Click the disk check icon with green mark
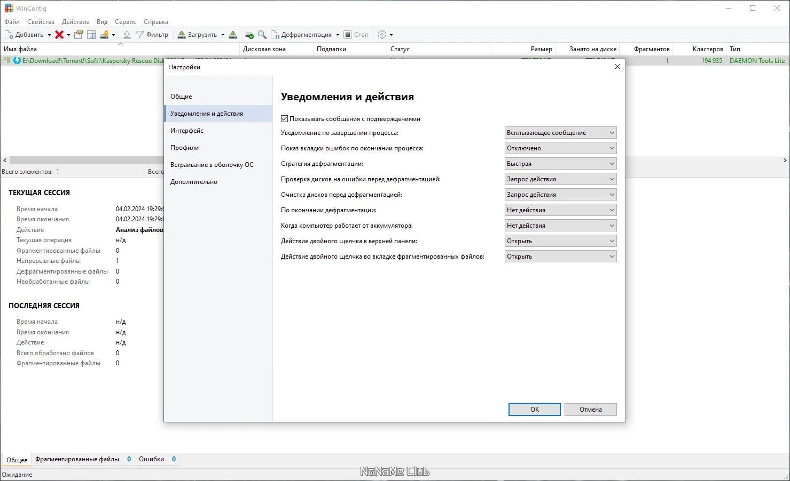This screenshot has height=481, width=790. 249,35
